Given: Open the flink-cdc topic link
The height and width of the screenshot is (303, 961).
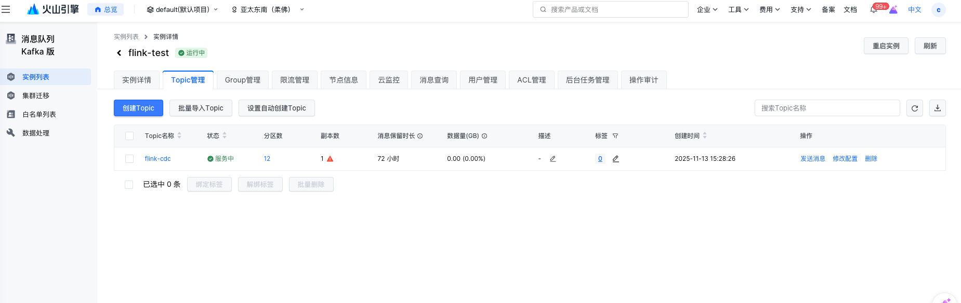Looking at the screenshot, I should click(157, 159).
